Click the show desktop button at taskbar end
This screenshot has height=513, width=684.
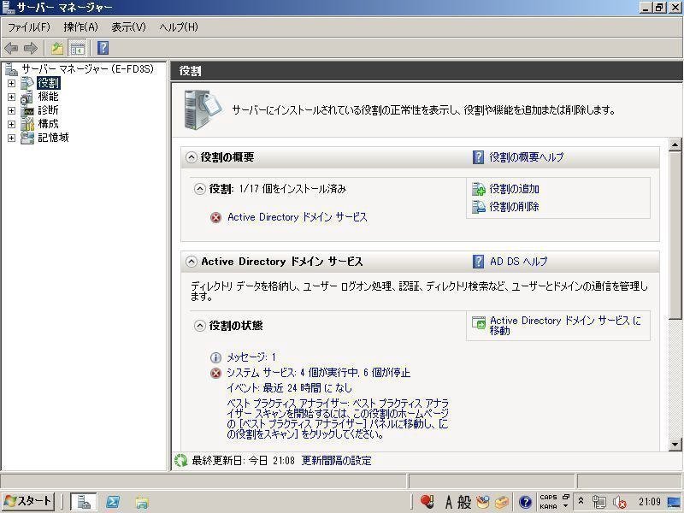[x=675, y=502]
